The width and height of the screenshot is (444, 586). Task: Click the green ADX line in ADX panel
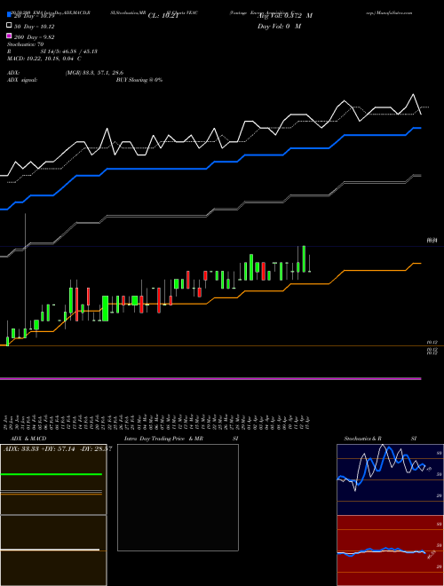[x=52, y=474]
